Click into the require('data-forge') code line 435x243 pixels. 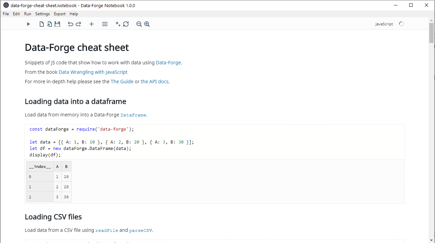[82, 129]
